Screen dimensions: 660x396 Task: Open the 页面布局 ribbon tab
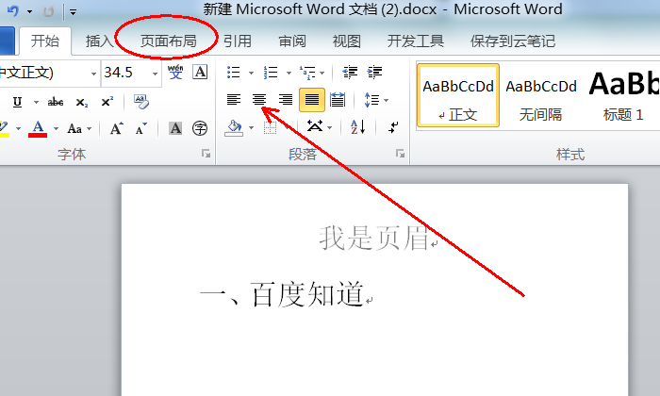click(x=168, y=41)
